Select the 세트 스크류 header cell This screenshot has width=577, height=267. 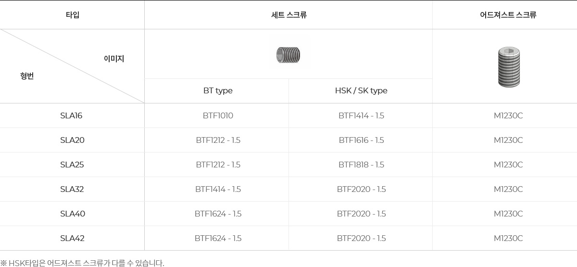[288, 15]
